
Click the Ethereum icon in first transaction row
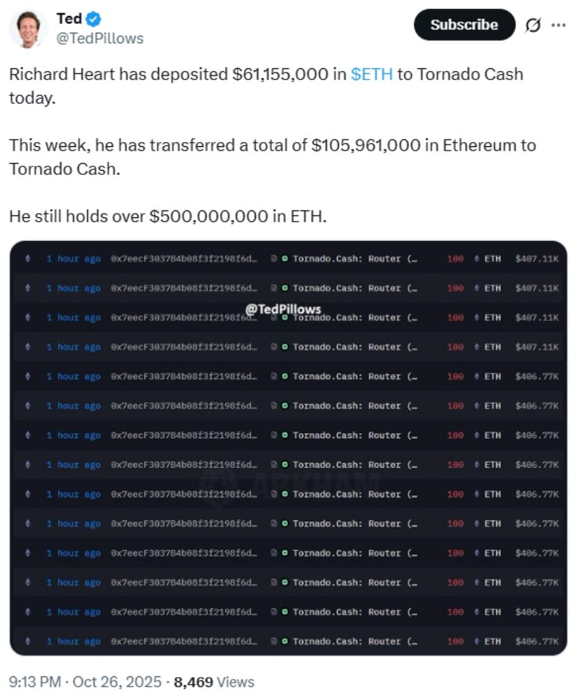28,258
